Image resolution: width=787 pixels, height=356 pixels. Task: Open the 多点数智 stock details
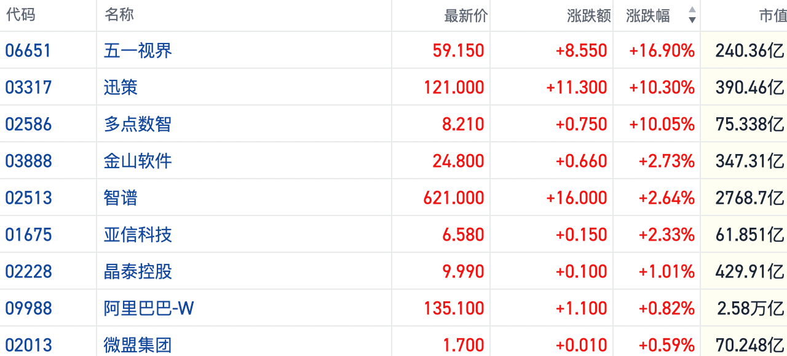click(x=138, y=124)
